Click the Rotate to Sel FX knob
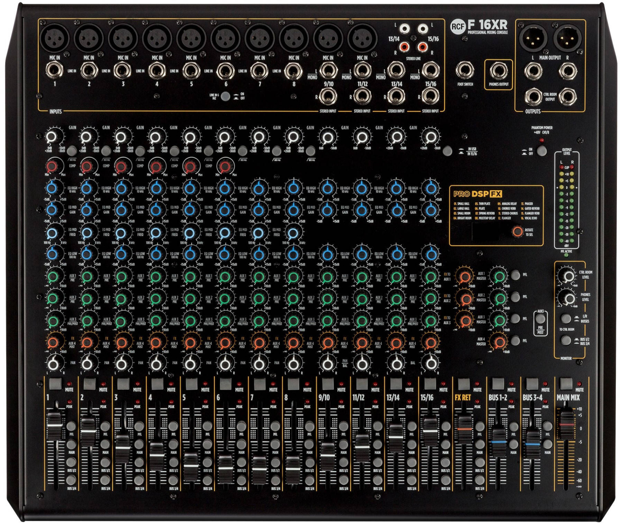The width and height of the screenshot is (620, 524). click(x=518, y=232)
